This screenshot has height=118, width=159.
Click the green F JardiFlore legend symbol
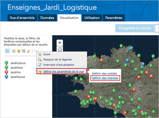6,68
